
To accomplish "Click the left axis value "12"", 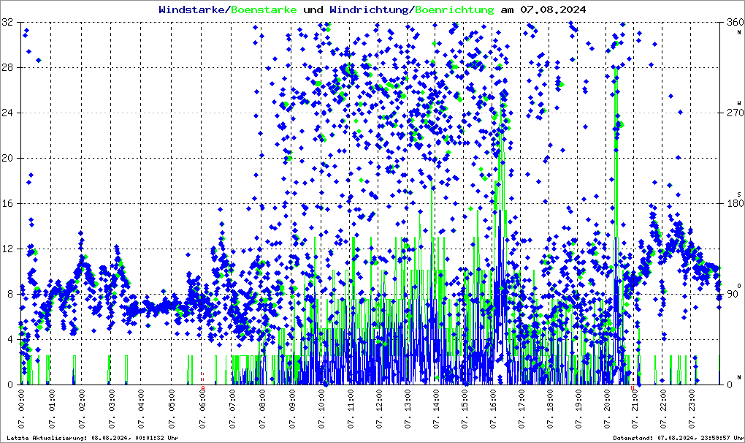I will [x=7, y=249].
